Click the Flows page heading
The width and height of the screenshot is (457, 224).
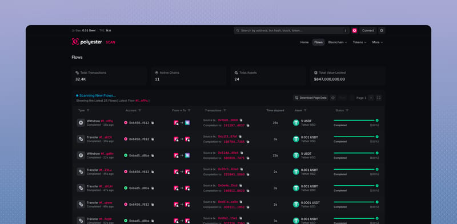pos(77,58)
